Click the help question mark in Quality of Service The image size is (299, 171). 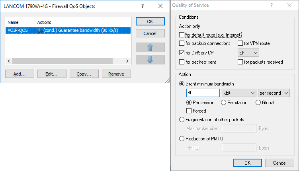[x=271, y=5]
